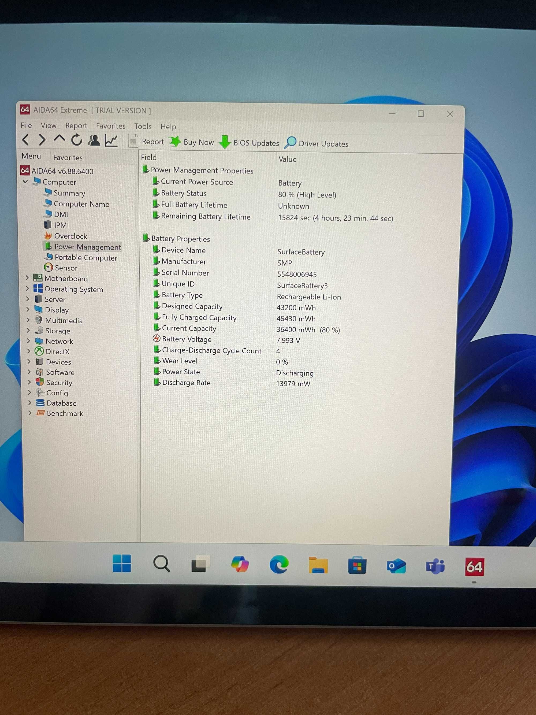Open the graph statistics toolbar icon

tap(111, 140)
